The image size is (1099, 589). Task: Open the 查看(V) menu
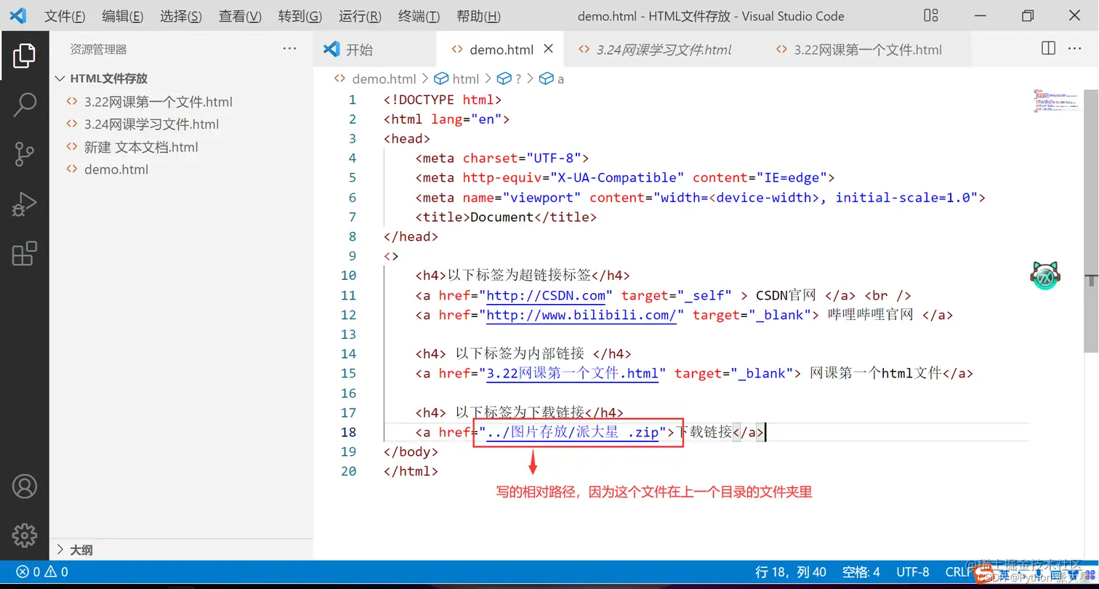(x=240, y=16)
